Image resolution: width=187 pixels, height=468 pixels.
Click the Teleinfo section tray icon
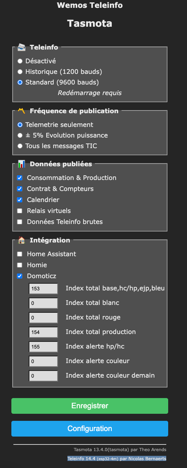(x=22, y=47)
